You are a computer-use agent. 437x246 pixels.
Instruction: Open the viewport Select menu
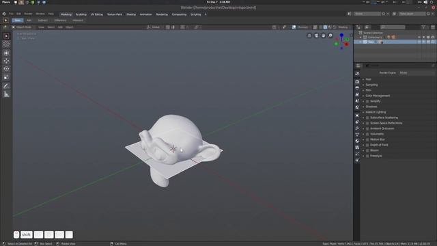(51, 27)
